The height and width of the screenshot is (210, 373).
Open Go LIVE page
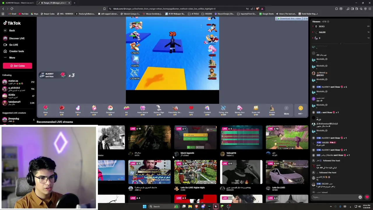tap(11, 45)
